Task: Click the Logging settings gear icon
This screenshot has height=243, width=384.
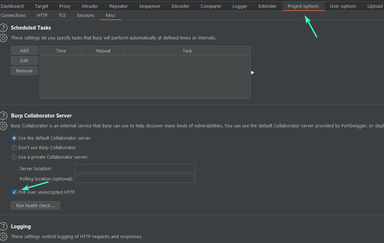Action: tap(4, 236)
